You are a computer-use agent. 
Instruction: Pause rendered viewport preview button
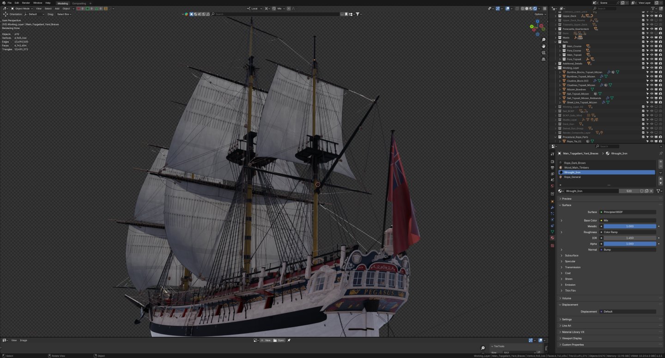click(x=545, y=8)
